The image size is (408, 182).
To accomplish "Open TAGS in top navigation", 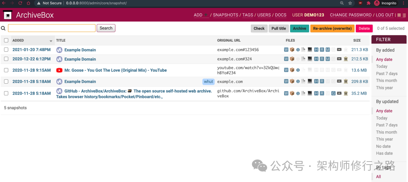I will pos(248,15).
